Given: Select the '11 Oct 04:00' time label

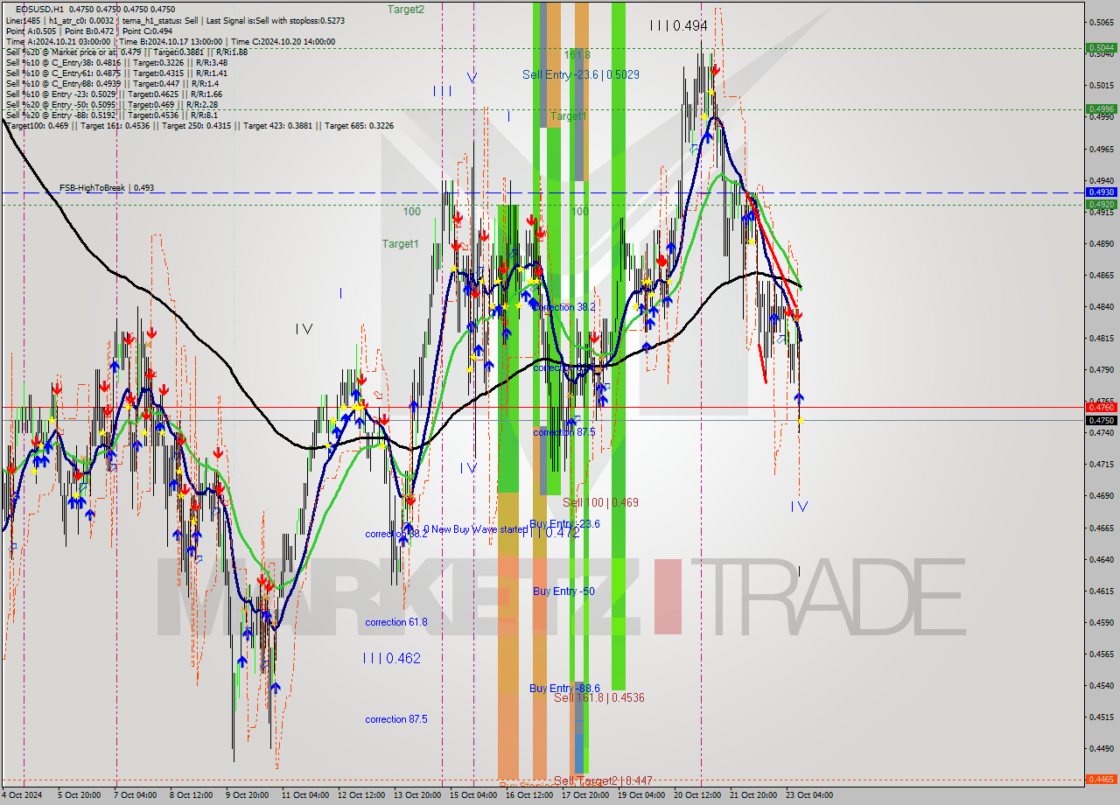Looking at the screenshot, I should pyautogui.click(x=305, y=795).
